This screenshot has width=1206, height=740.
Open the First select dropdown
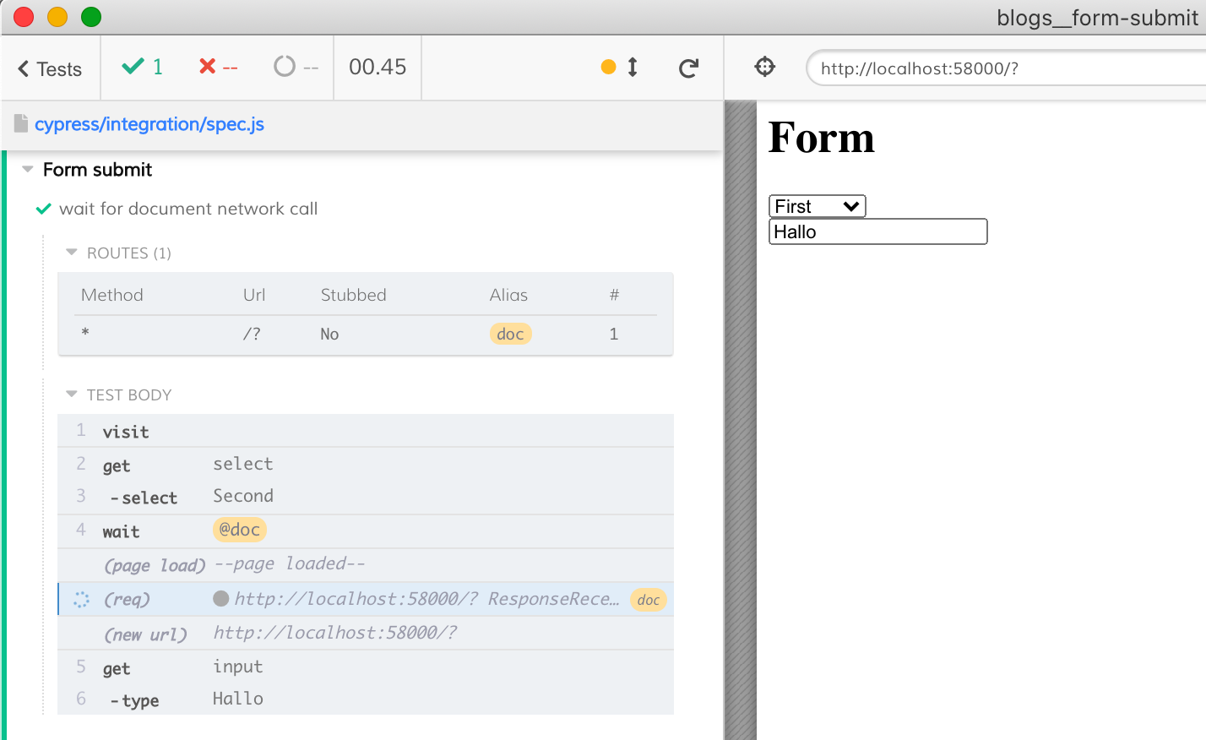817,206
